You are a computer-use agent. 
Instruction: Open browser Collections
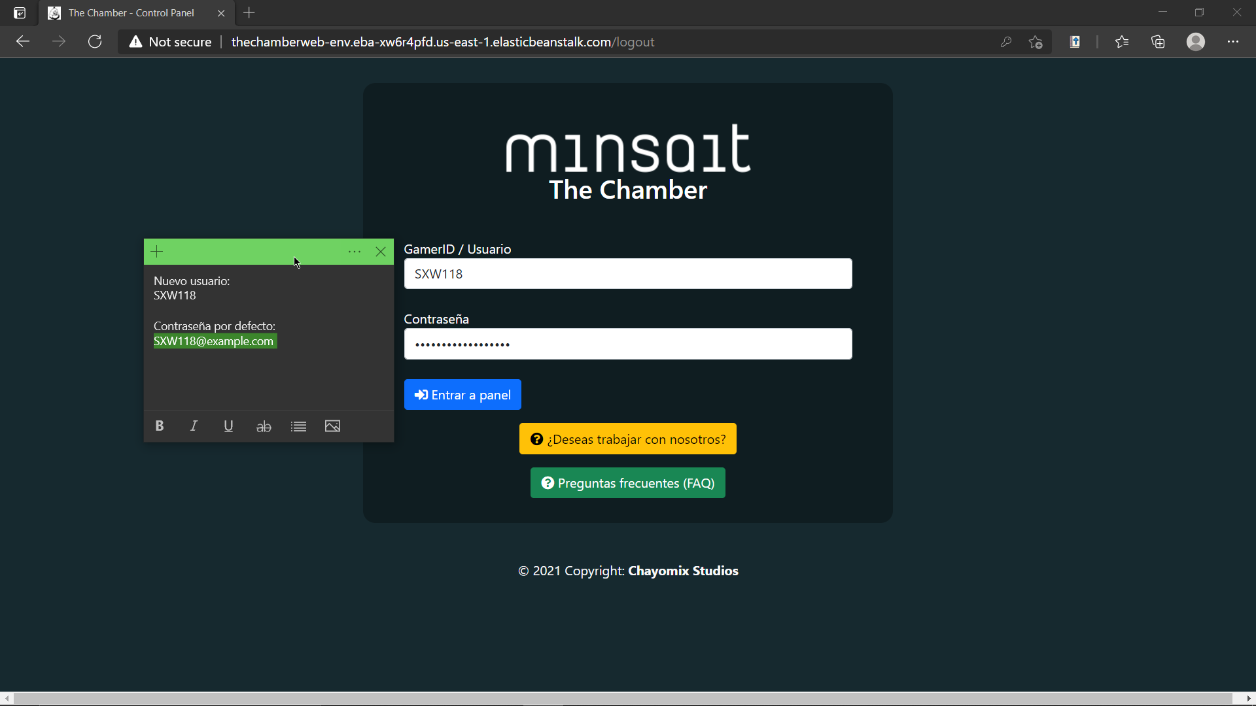coord(1159,42)
